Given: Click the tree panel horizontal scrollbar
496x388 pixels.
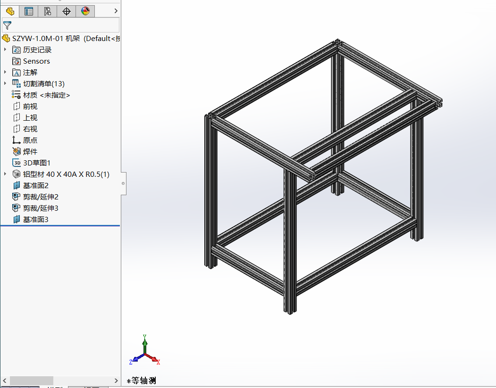Looking at the screenshot, I should 32,380.
